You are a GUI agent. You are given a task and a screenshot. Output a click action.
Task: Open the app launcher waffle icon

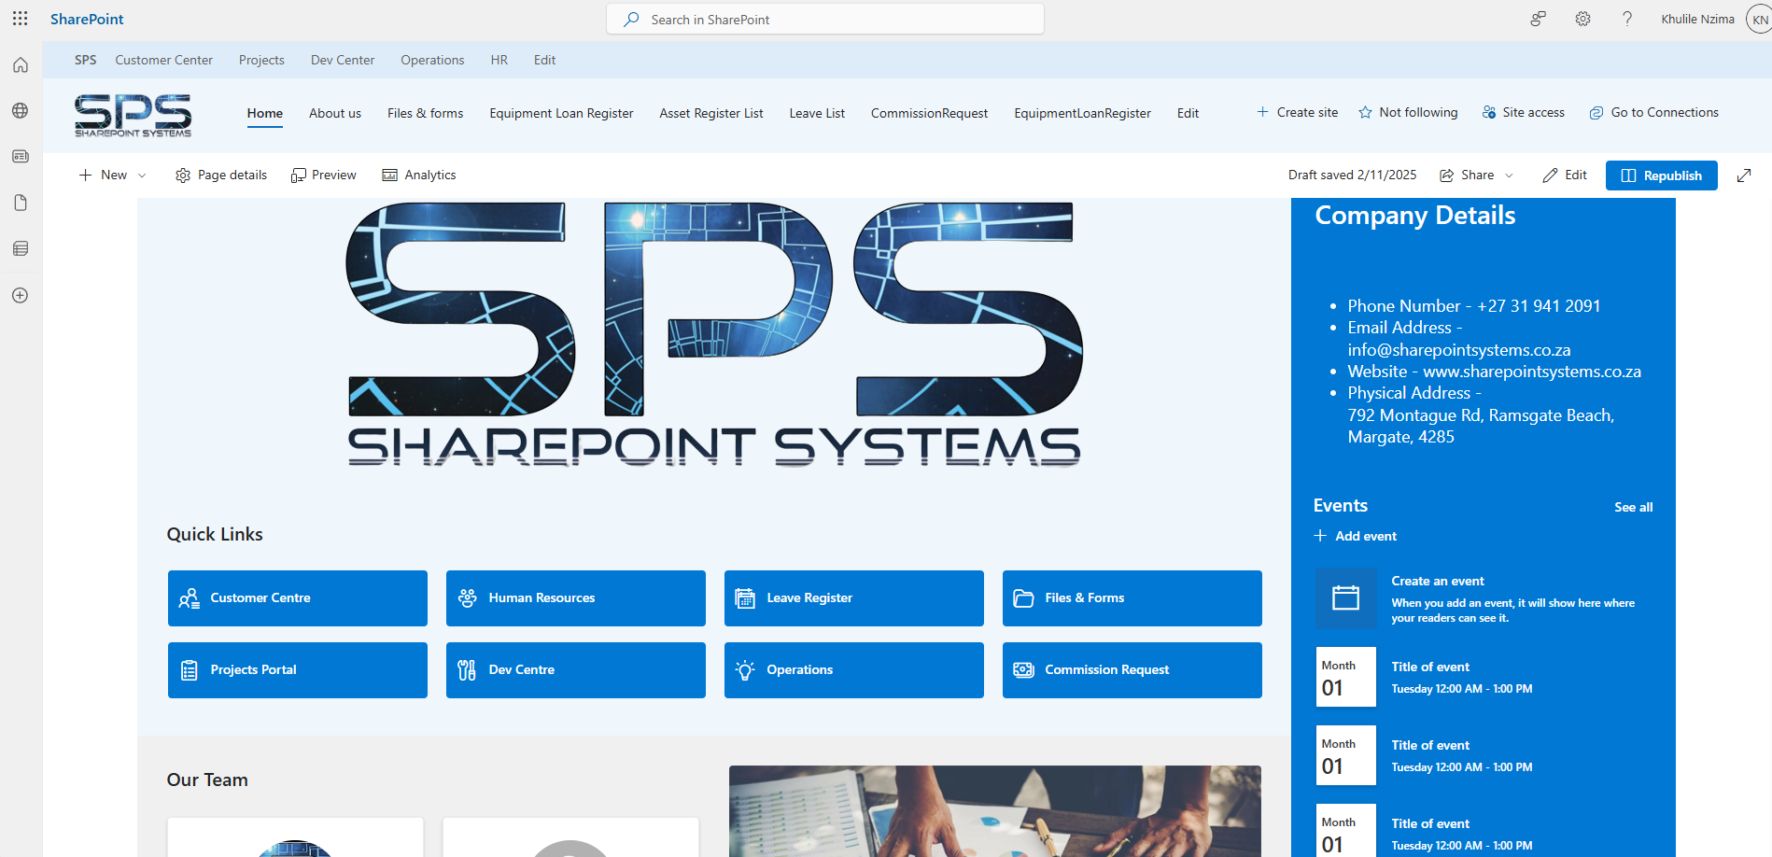(21, 19)
